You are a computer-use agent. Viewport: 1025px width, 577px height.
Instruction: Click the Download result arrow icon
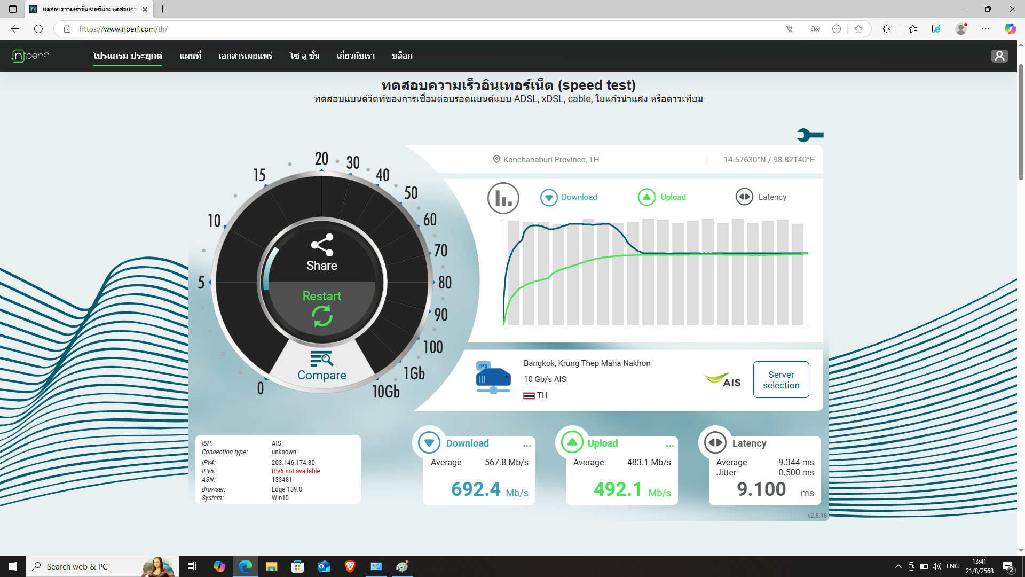(429, 442)
